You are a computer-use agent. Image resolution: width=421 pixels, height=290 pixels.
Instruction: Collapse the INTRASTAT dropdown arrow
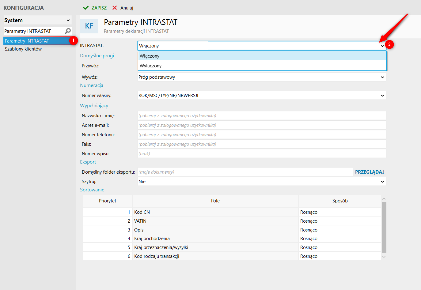coord(382,46)
